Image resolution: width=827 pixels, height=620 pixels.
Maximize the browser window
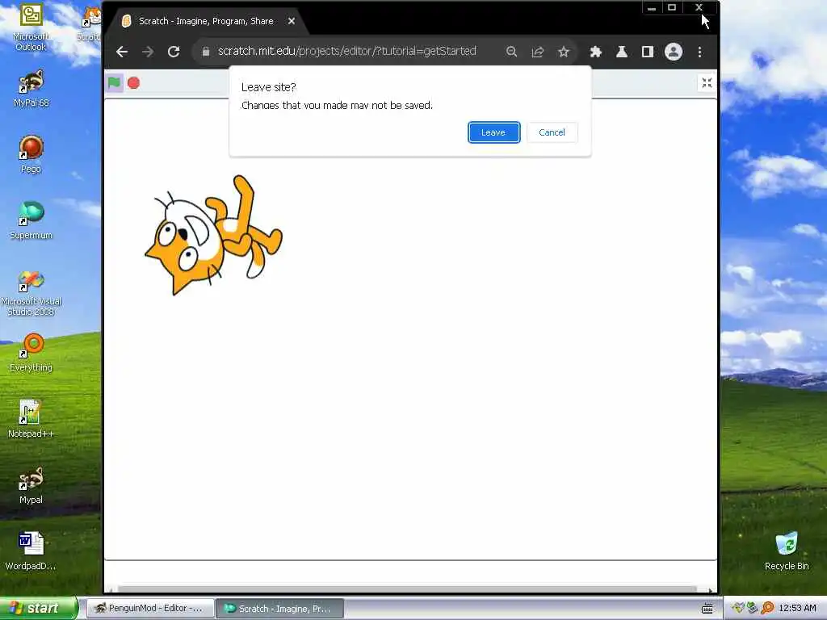(x=672, y=7)
